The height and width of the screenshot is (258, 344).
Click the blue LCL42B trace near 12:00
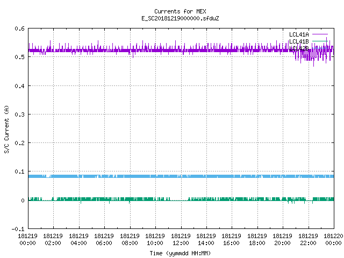(x=181, y=176)
